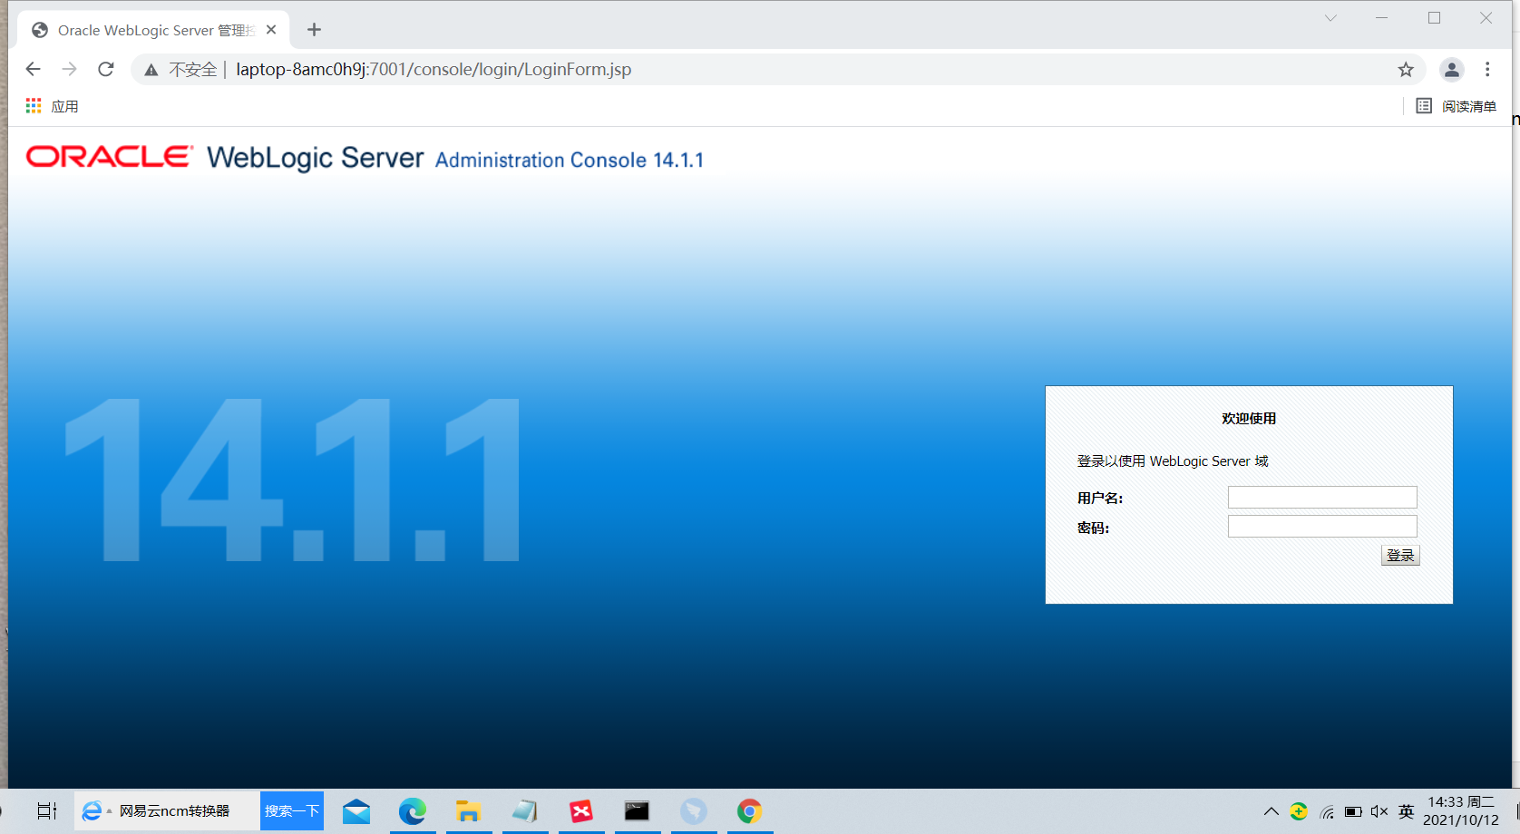
Task: Click the 不安全 security warning icon
Action: 151,69
